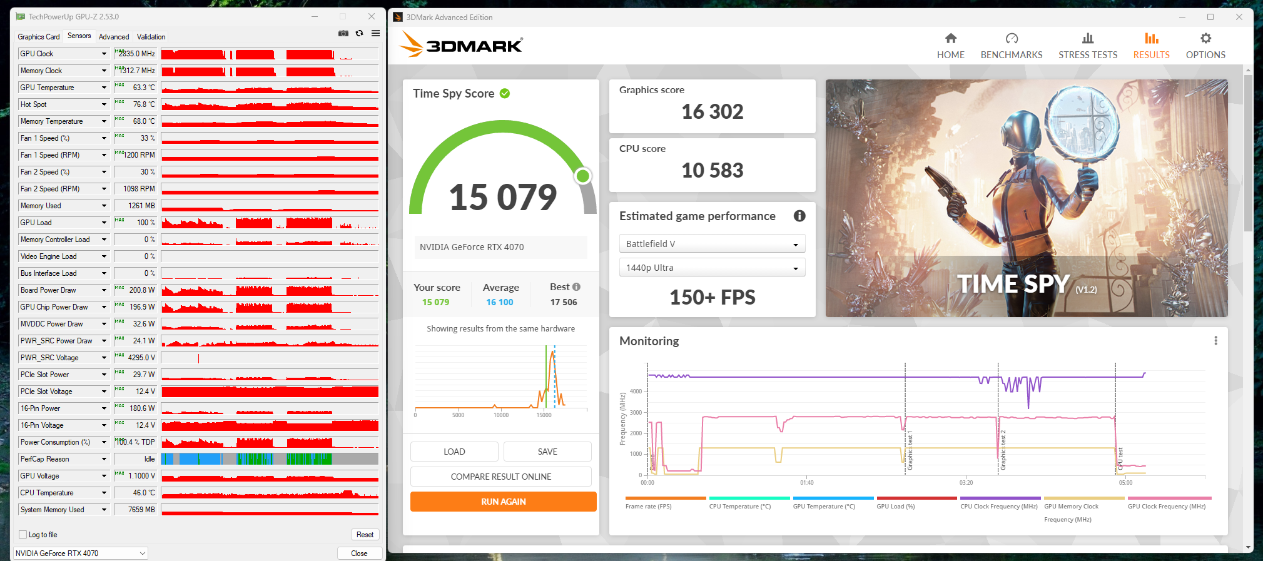Screen dimensions: 1263x561
Task: Open the Options gear icon
Action: 1205,39
